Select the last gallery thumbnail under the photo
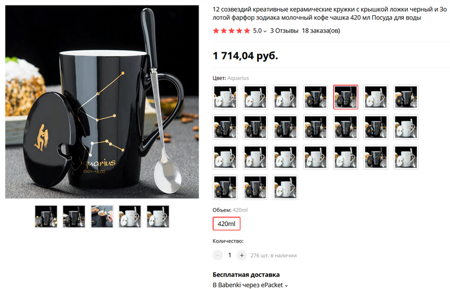 (158, 216)
